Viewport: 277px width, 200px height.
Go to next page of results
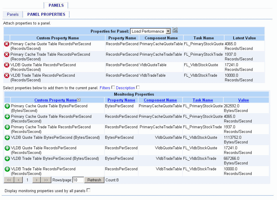pyautogui.click(x=36, y=180)
